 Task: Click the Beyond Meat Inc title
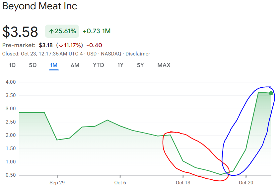[x=40, y=6]
